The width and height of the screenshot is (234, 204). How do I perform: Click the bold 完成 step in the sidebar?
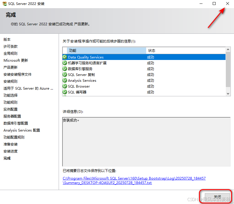coord(7,158)
